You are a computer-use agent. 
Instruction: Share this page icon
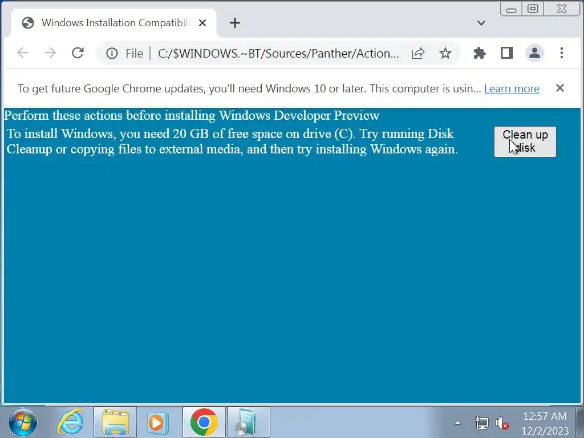pos(418,53)
